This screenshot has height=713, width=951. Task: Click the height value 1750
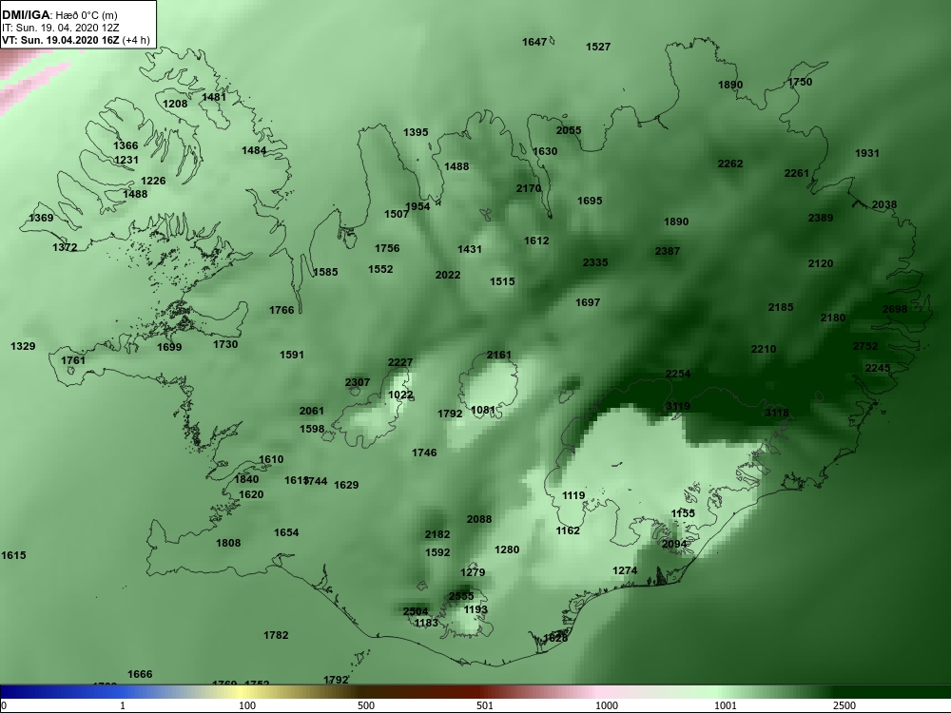800,82
